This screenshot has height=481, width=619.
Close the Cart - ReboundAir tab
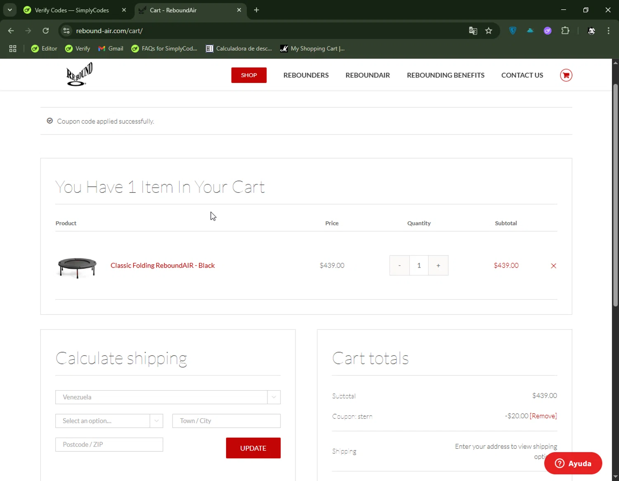pyautogui.click(x=239, y=10)
